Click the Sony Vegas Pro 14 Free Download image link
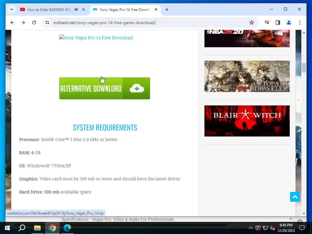The image size is (312, 234). click(96, 38)
